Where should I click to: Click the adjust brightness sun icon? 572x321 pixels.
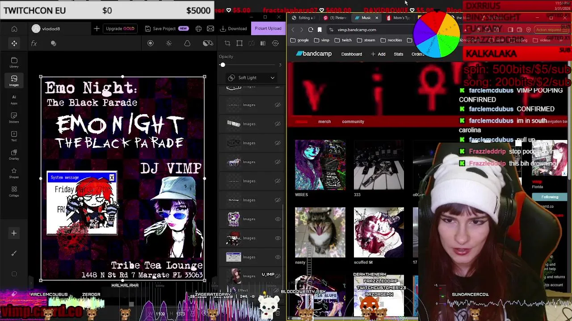click(x=169, y=43)
